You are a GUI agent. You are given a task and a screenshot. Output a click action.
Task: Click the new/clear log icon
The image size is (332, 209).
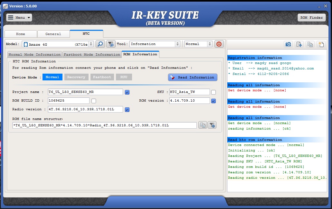tap(321, 44)
